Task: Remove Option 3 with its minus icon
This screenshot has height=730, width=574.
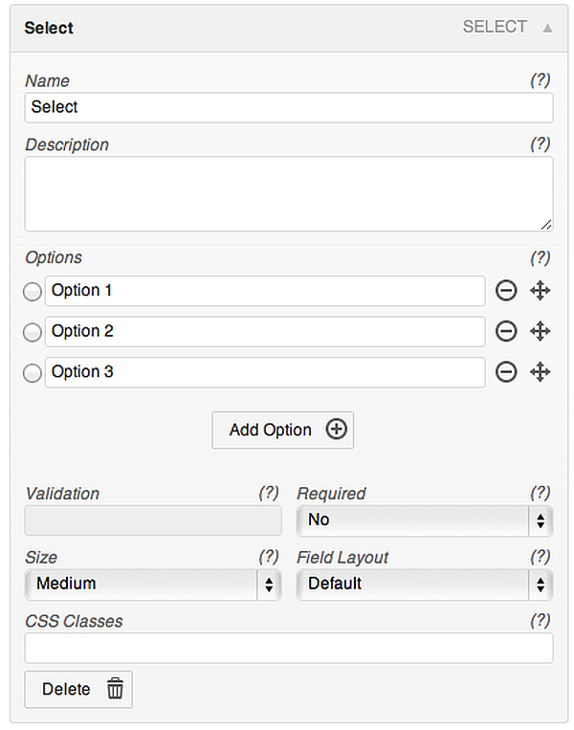Action: pos(506,372)
